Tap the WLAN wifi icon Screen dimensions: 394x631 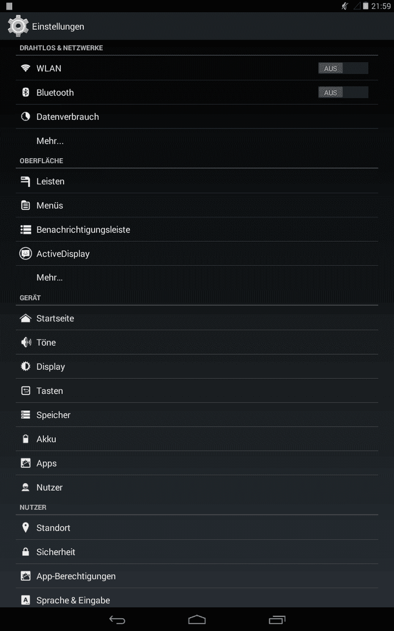[25, 68]
